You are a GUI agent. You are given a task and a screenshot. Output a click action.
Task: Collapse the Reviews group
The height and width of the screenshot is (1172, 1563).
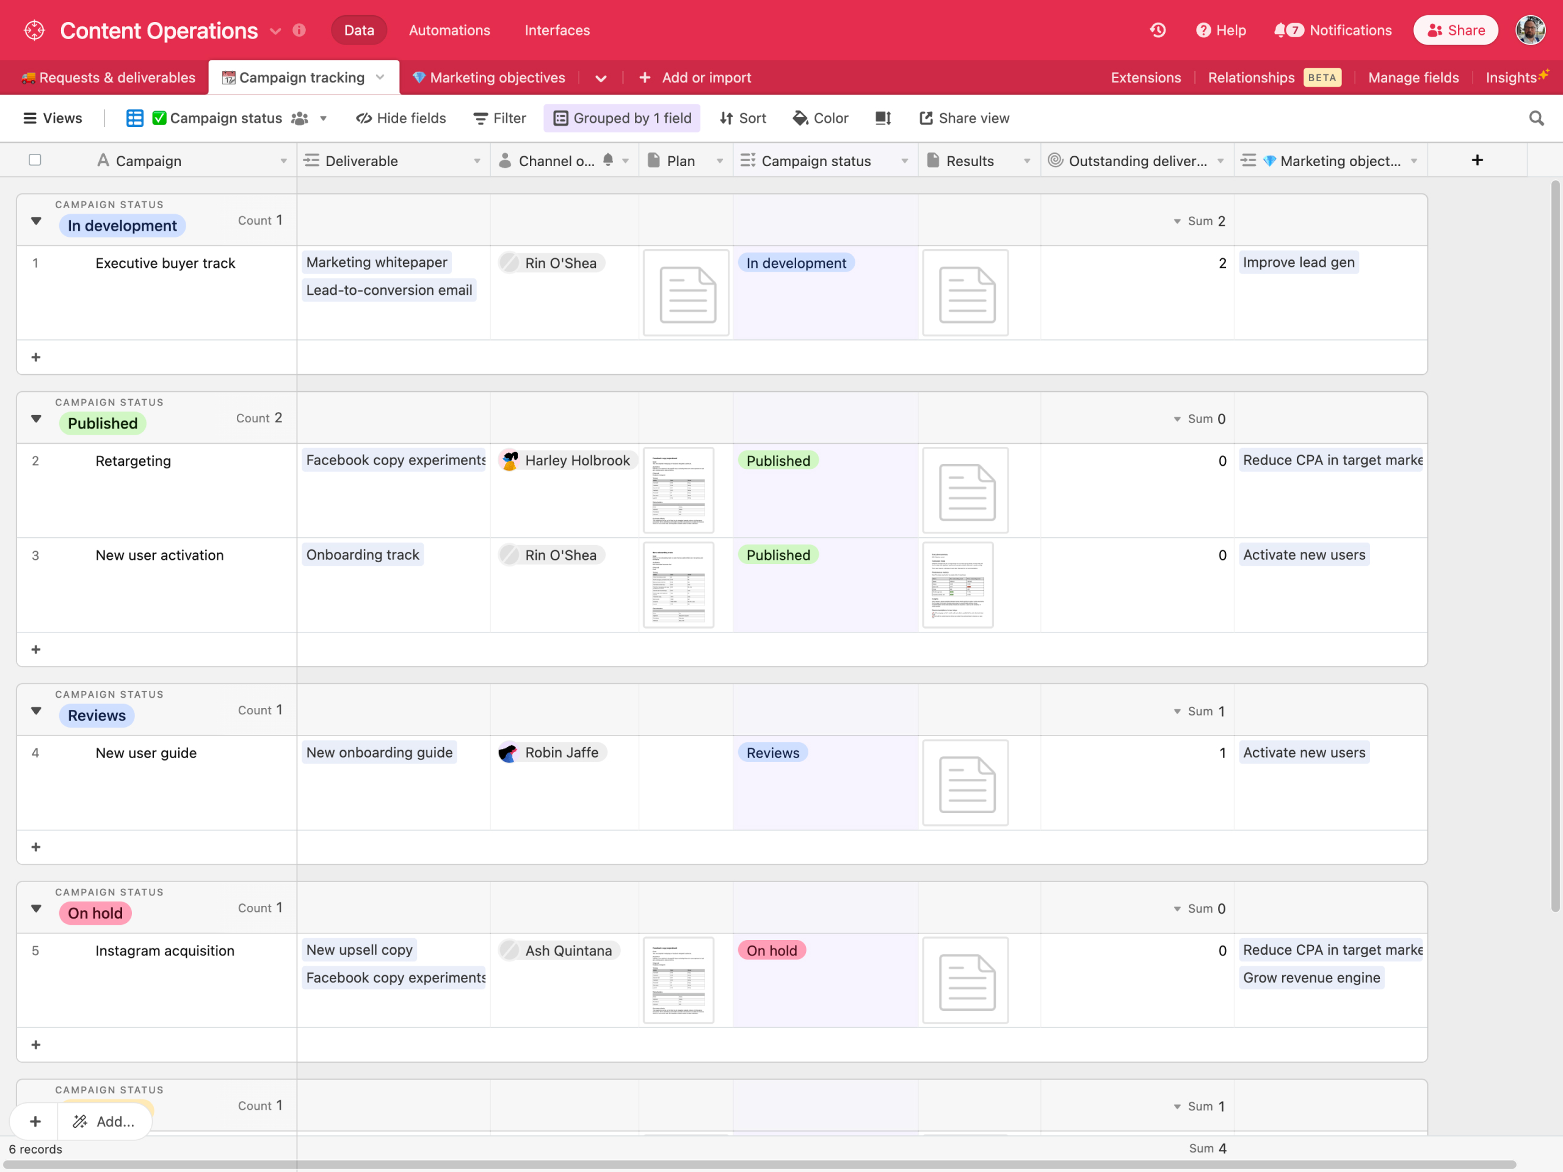point(36,711)
